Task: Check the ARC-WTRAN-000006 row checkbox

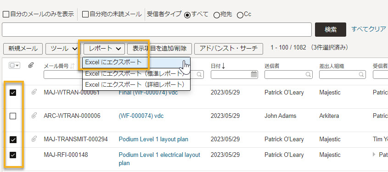Action: point(12,116)
